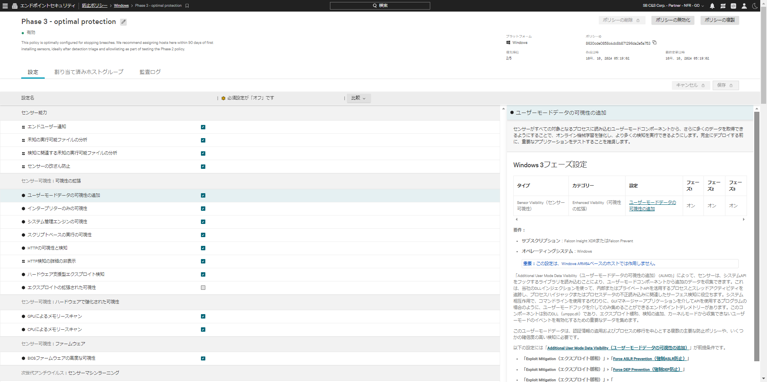Toggle dark mode moon icon
Image resolution: width=767 pixels, height=382 pixels.
(x=755, y=6)
